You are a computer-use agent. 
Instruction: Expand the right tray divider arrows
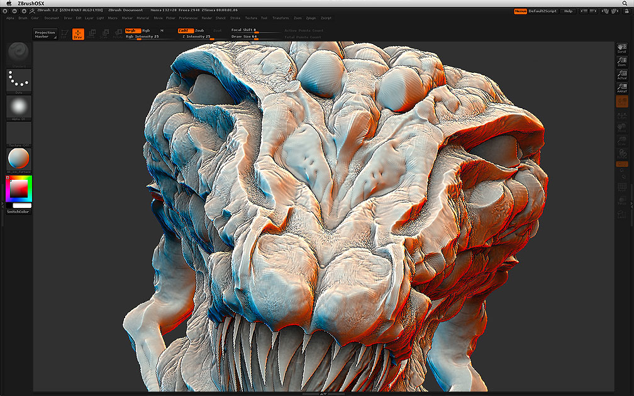coord(631,206)
